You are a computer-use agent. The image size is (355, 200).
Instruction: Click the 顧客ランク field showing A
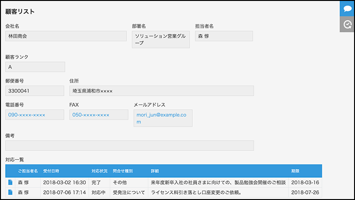click(x=35, y=67)
